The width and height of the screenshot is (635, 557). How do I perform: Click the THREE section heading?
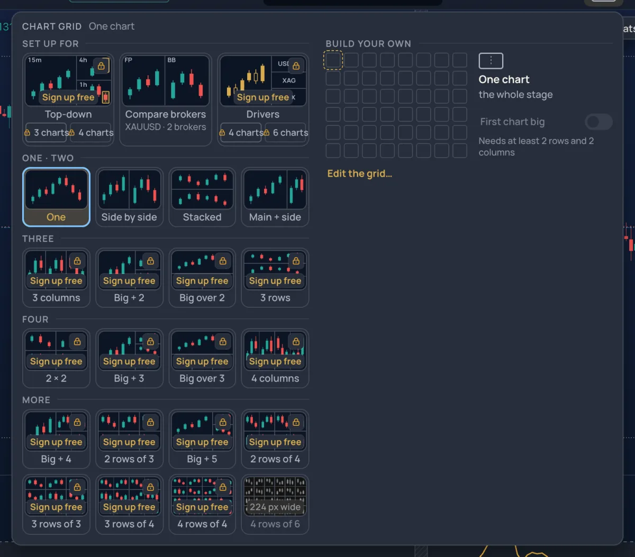point(38,239)
